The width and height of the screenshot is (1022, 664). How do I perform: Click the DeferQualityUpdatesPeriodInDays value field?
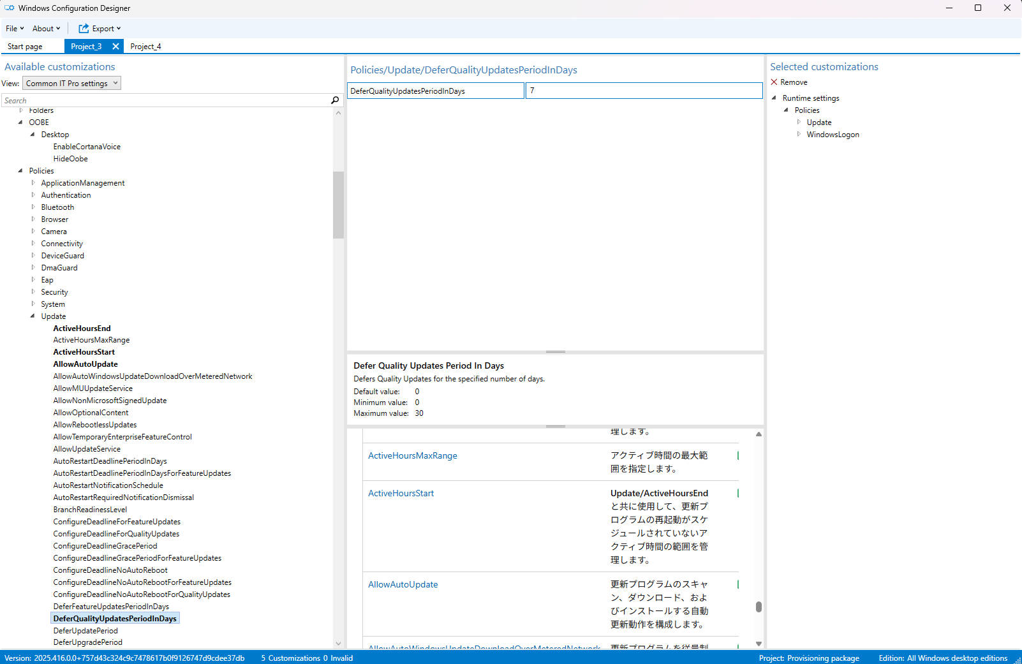click(x=643, y=91)
